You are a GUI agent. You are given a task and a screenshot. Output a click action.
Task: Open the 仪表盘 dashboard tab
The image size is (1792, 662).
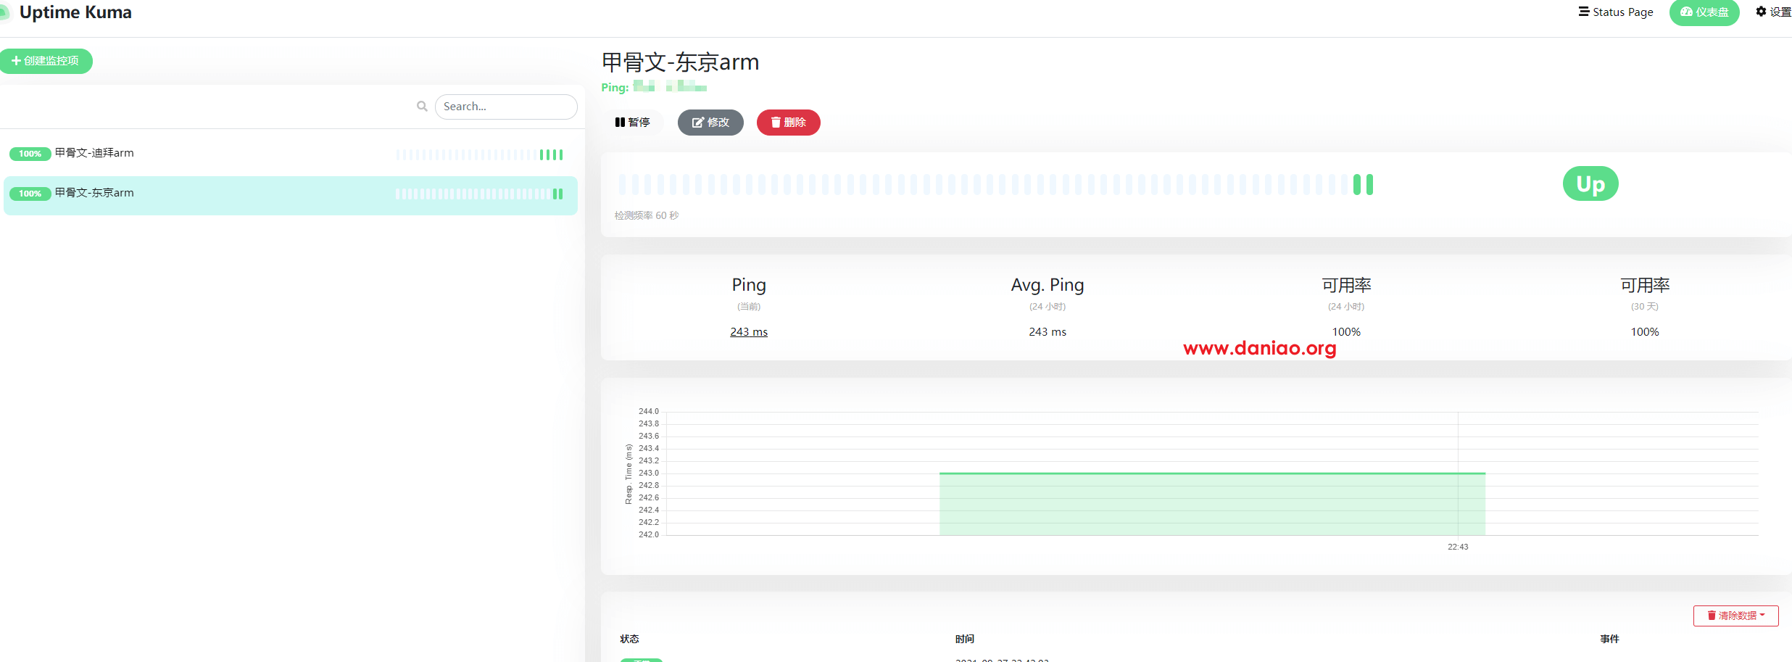click(1704, 12)
